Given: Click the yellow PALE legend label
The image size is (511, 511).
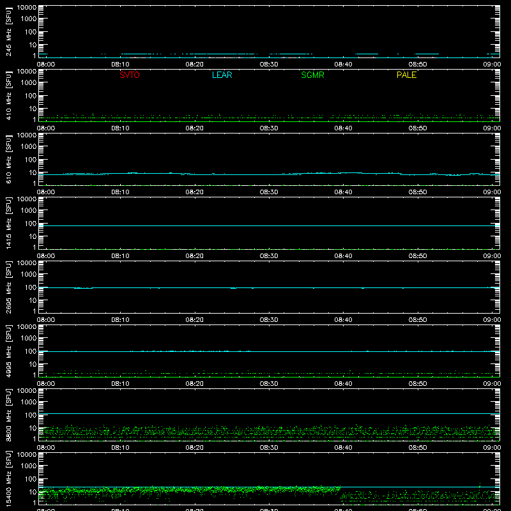Looking at the screenshot, I should pos(406,75).
